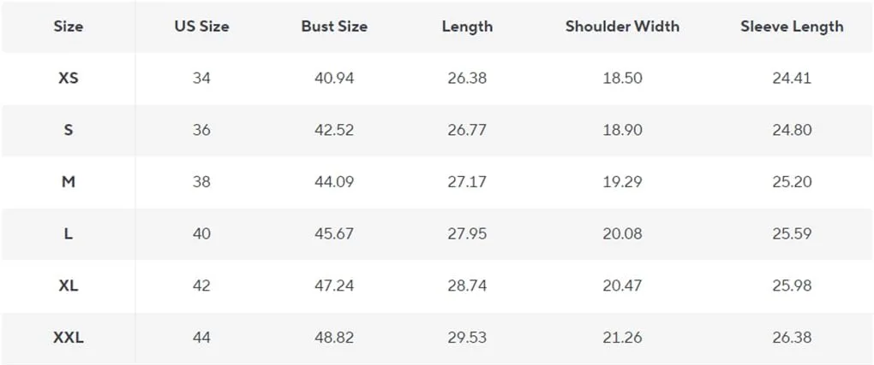Click length value 27.17 in M row

[x=467, y=182]
